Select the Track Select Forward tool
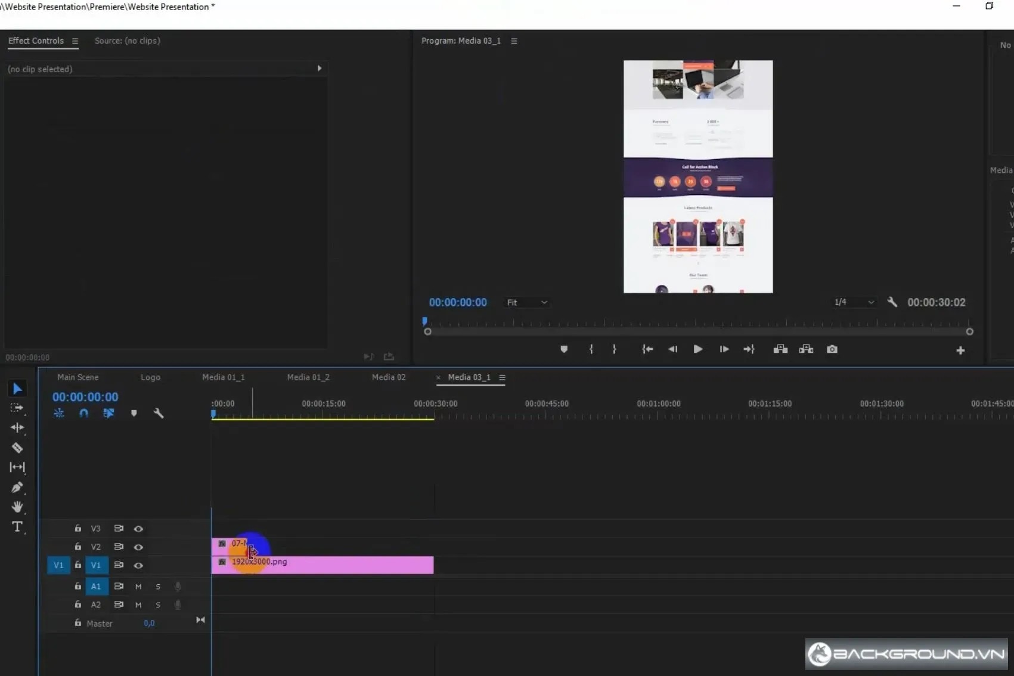Screen dimensions: 1014x676 (x=17, y=408)
